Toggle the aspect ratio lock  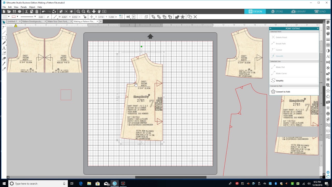(85, 17)
